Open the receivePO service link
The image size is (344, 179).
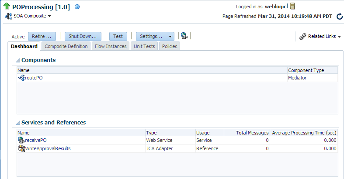click(36, 140)
